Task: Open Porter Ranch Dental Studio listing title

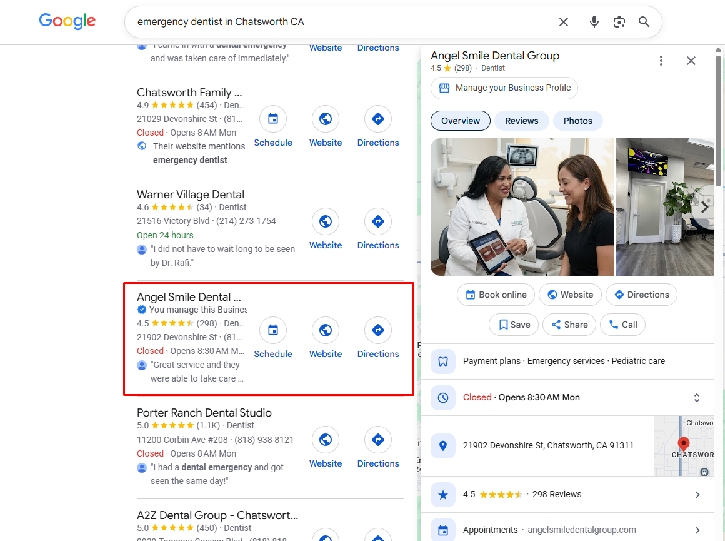Action: 204,413
